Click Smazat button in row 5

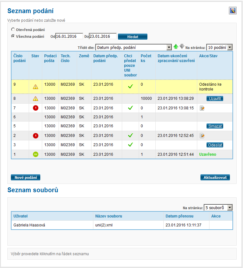click(215, 126)
